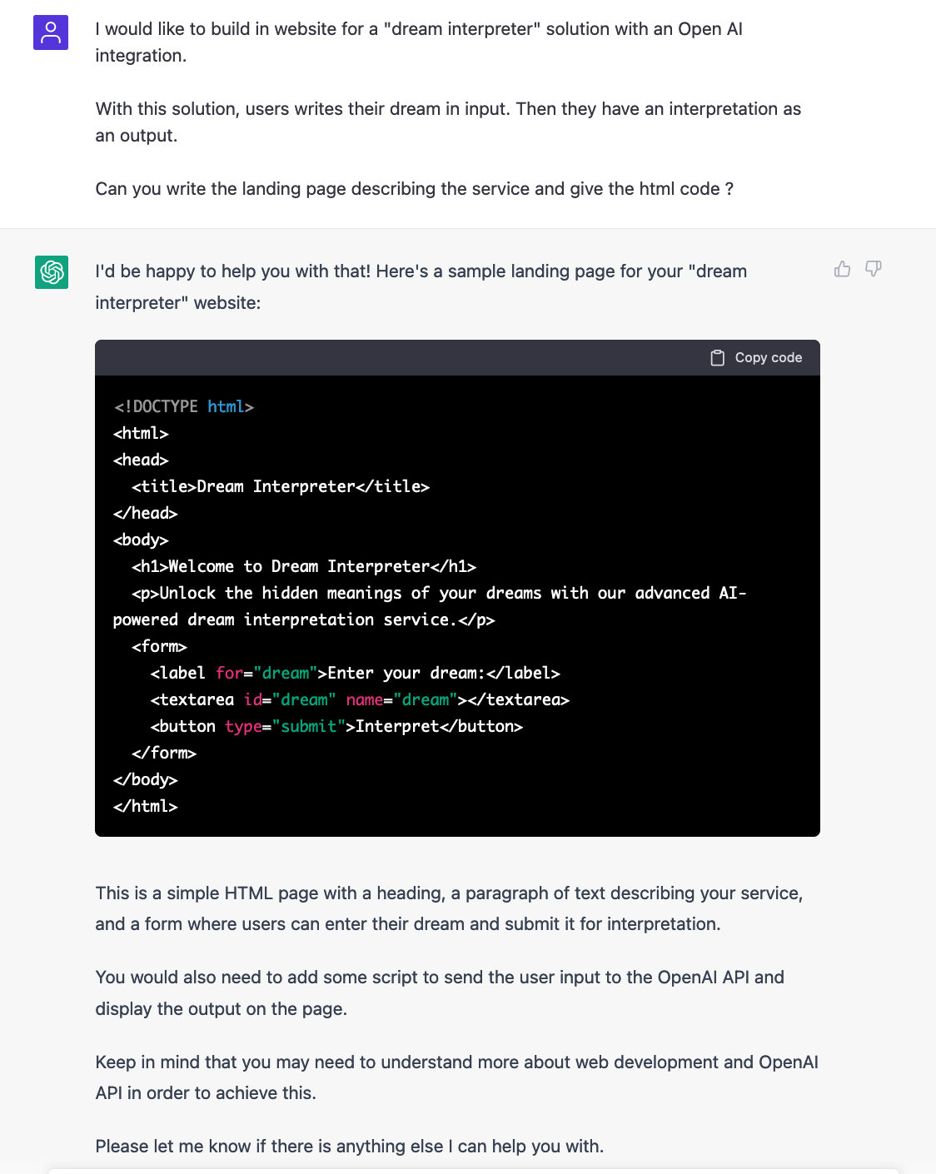
Task: Click the title Dream Interpreter code line
Action: point(281,486)
